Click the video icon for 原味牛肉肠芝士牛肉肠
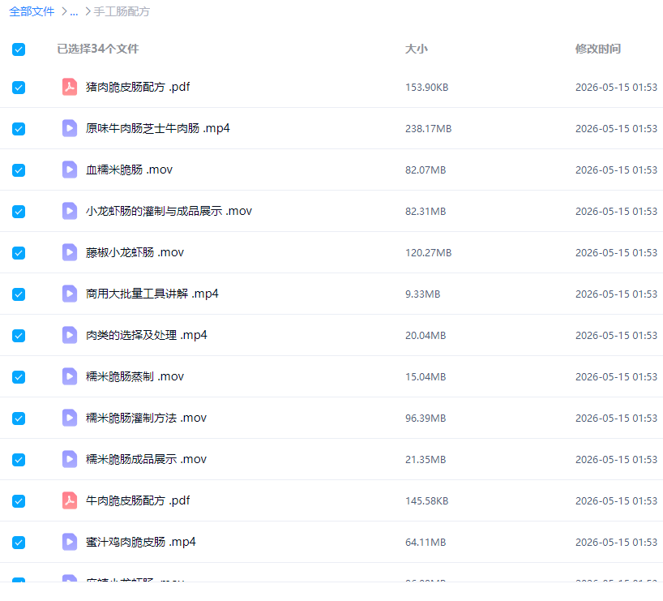This screenshot has height=601, width=663. coord(70,128)
